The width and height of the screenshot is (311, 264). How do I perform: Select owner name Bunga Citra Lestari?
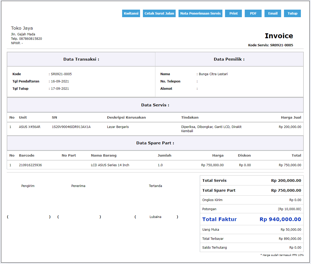(x=213, y=74)
